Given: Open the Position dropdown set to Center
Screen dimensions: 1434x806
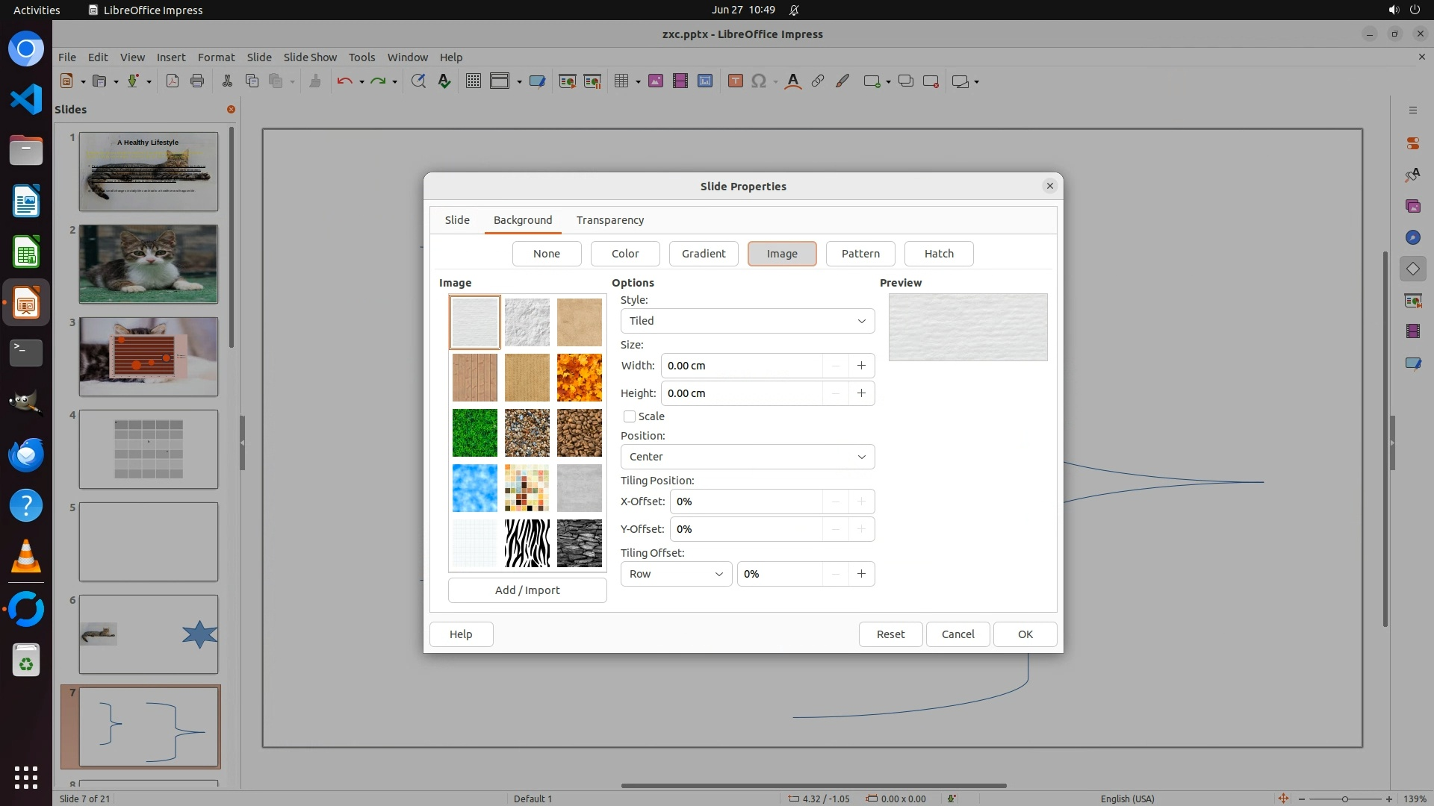Looking at the screenshot, I should point(747,457).
